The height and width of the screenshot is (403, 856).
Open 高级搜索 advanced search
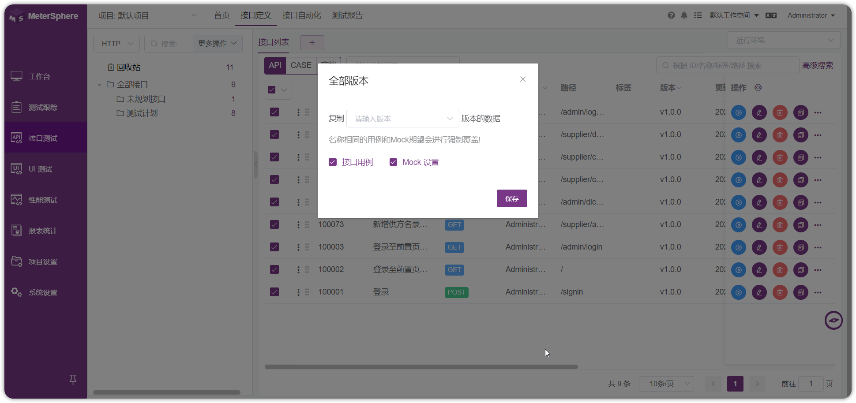818,66
